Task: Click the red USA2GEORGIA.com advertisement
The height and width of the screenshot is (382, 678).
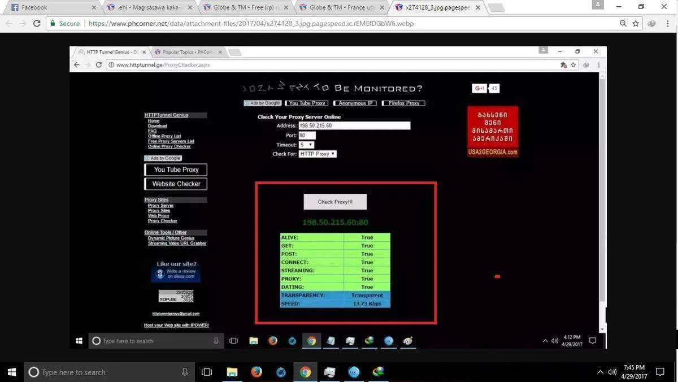Action: click(493, 132)
